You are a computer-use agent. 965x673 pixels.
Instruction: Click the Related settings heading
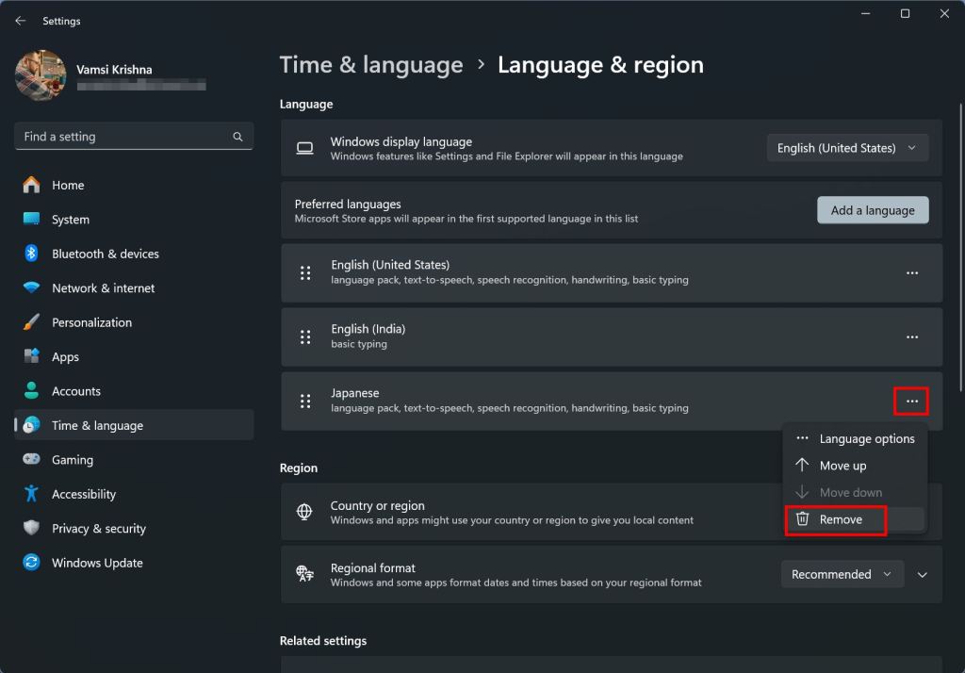click(x=323, y=640)
